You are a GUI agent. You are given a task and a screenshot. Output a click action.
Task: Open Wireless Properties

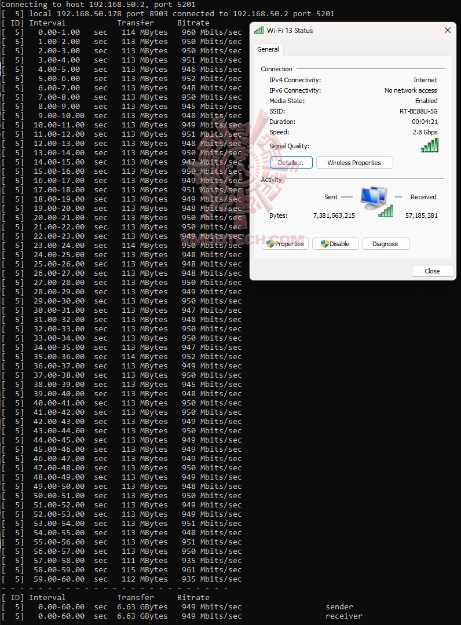click(x=354, y=163)
